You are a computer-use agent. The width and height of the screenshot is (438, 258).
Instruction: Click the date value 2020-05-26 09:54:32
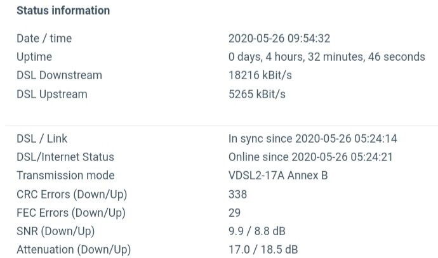tap(279, 39)
